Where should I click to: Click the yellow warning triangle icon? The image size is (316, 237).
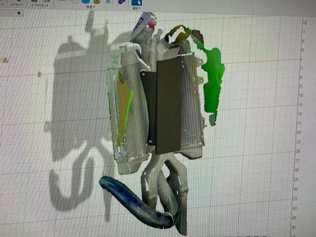pos(5,60)
